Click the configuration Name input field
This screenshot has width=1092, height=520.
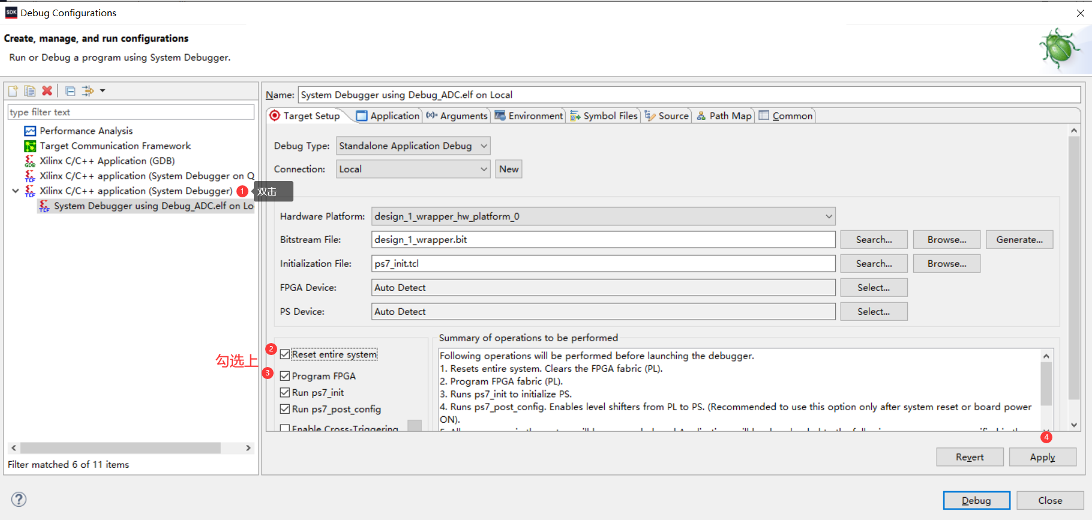click(689, 95)
